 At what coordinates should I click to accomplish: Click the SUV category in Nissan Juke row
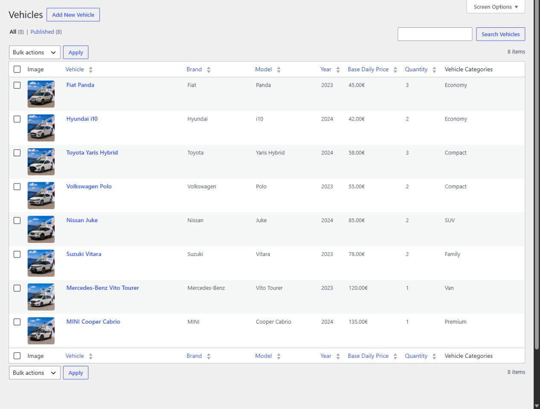450,220
